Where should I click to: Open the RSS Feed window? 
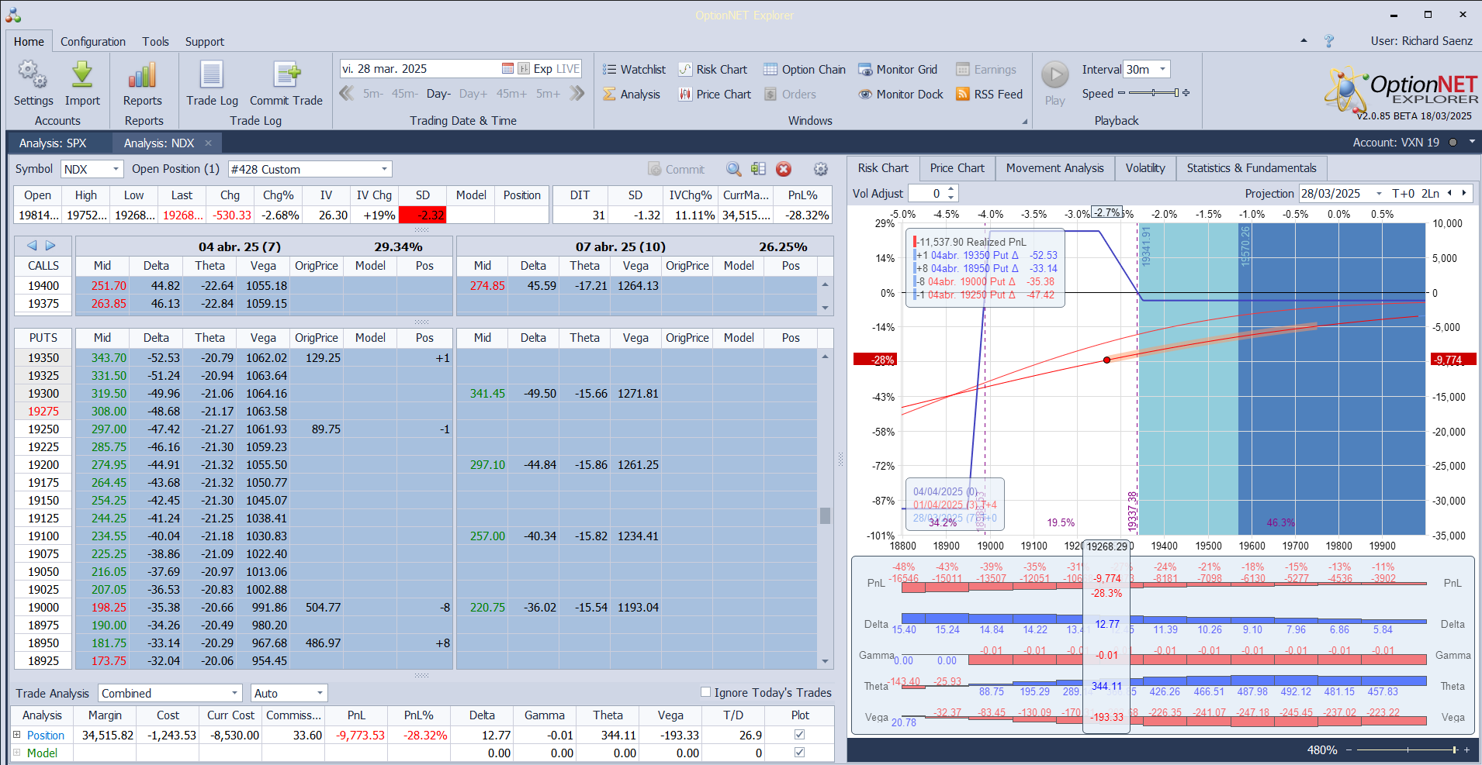click(x=989, y=95)
